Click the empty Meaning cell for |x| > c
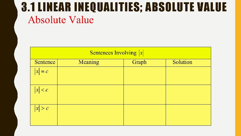The image size is (241, 136). click(91, 115)
